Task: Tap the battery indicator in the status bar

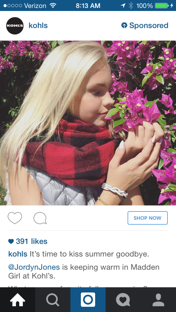Action: coord(161,5)
